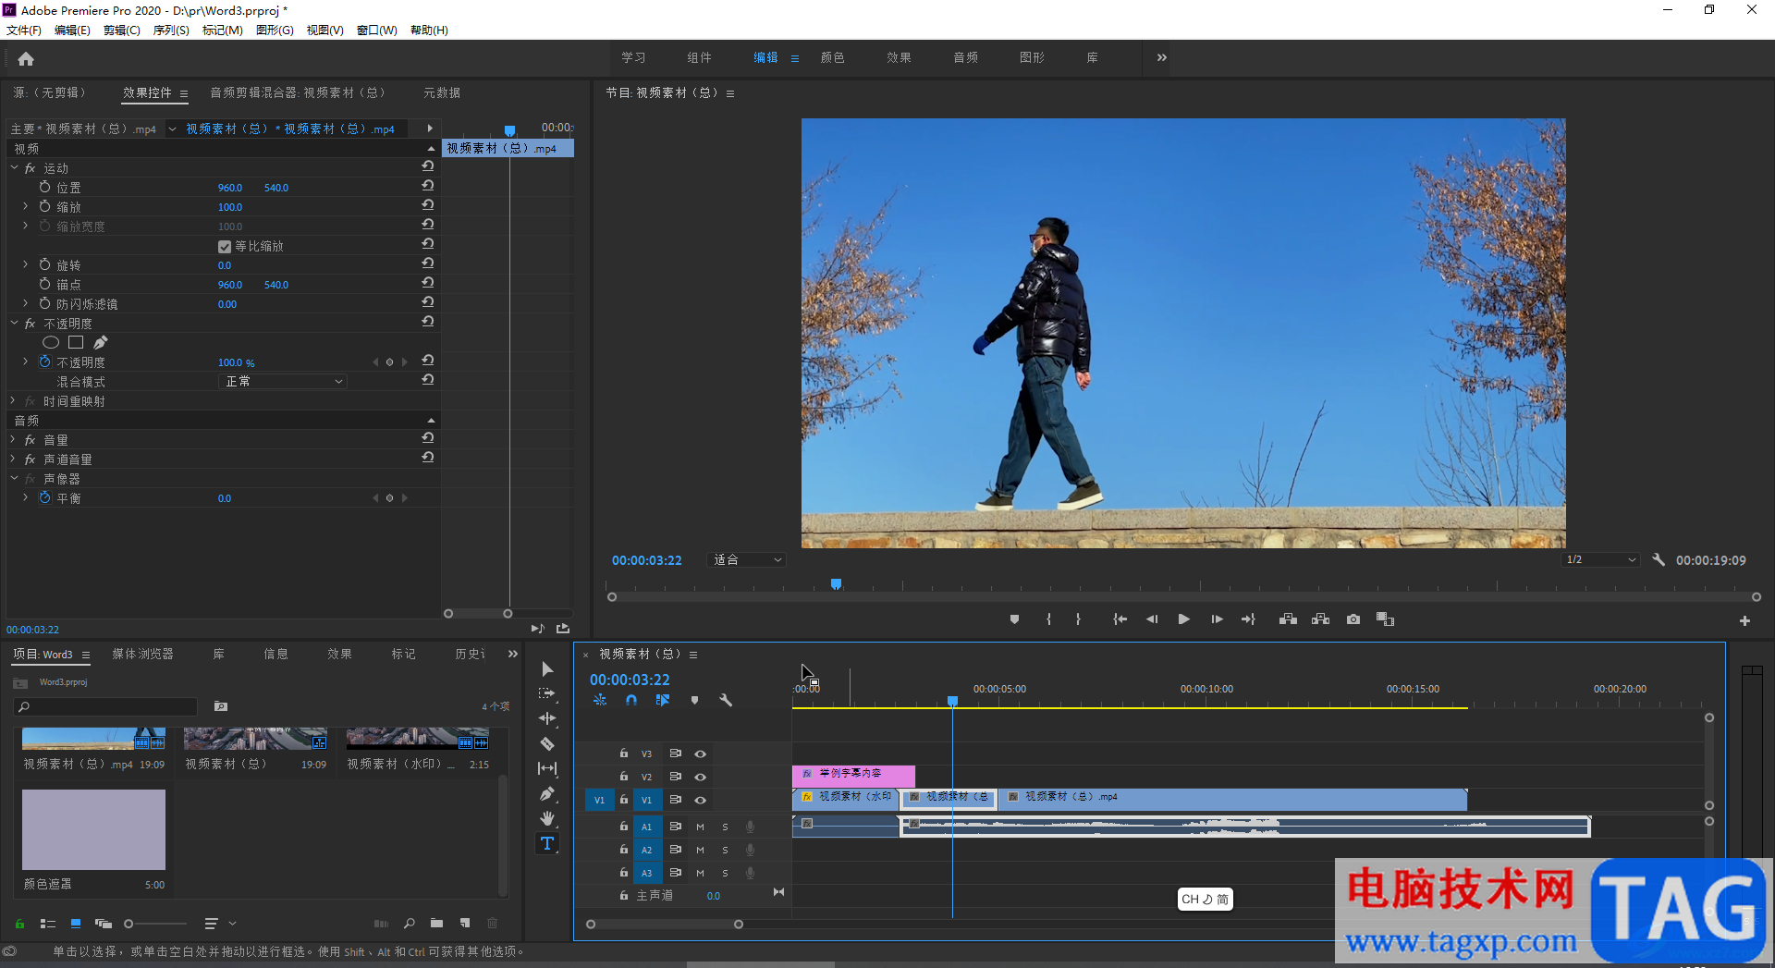Image resolution: width=1775 pixels, height=968 pixels.
Task: Select the Slip tool
Action: coord(547,768)
